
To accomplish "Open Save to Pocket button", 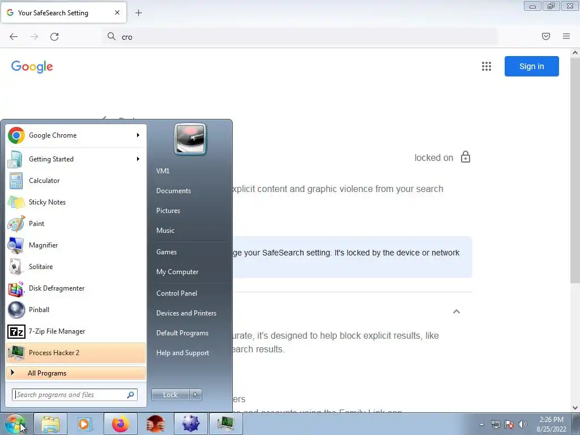I will click(x=546, y=36).
